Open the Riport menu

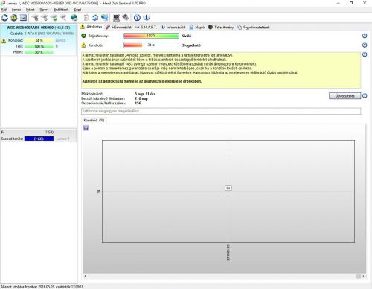[44, 10]
